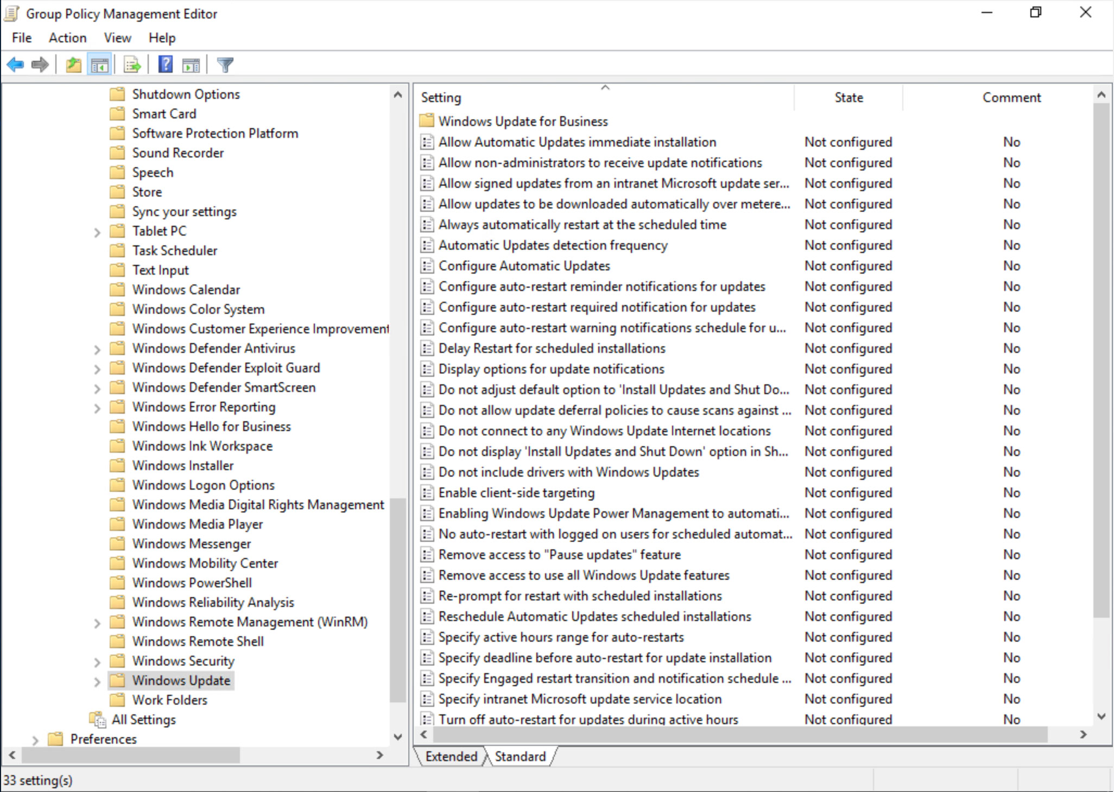Click icon beside Delay Restart for scheduled installations

427,348
